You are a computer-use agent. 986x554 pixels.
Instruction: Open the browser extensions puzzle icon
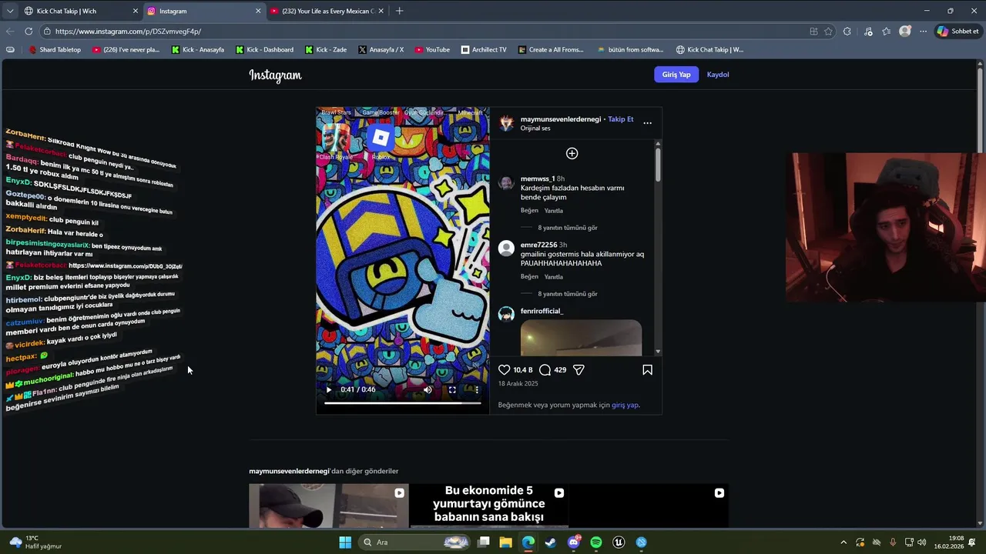click(x=847, y=32)
